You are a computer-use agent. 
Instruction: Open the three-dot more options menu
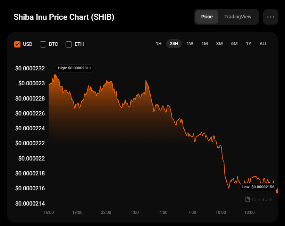click(270, 17)
